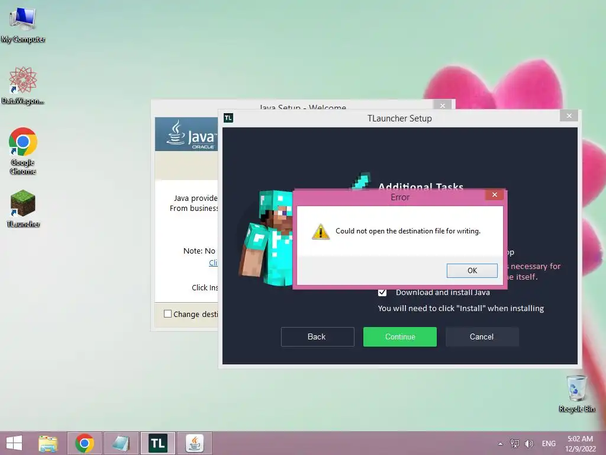
Task: Click the notepad-like taskbar icon
Action: tap(121, 443)
